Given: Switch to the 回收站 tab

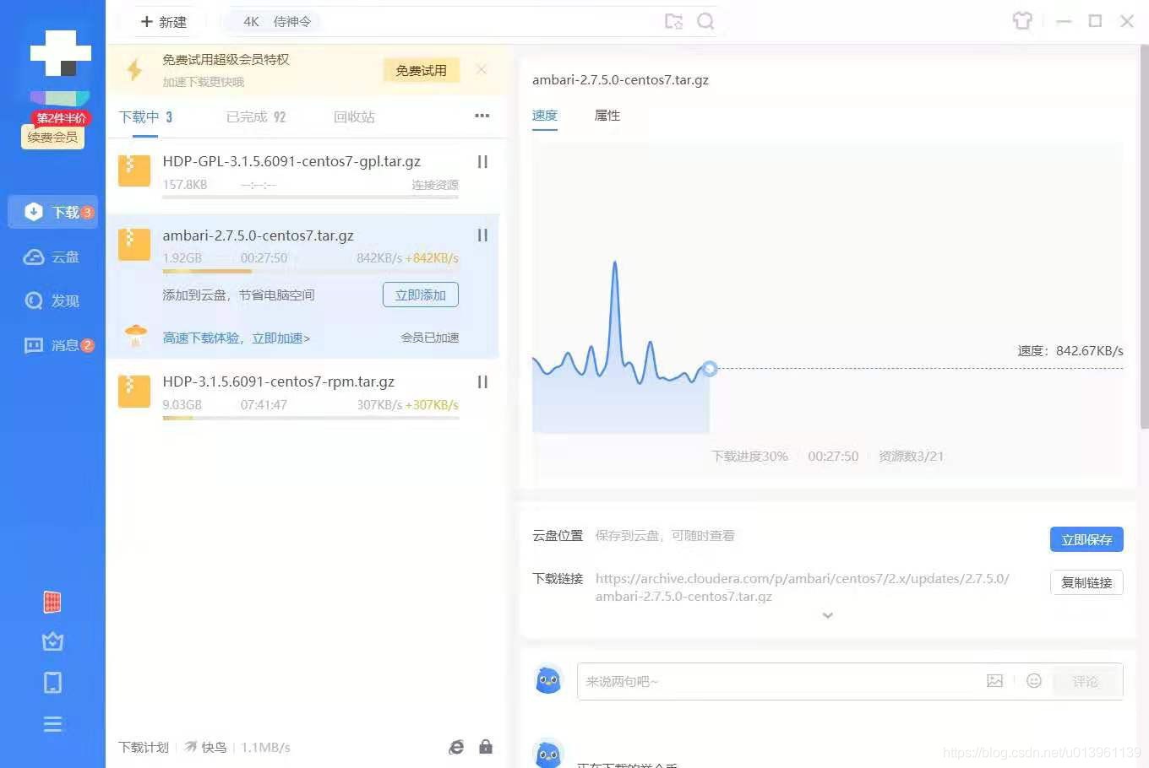Looking at the screenshot, I should (354, 117).
